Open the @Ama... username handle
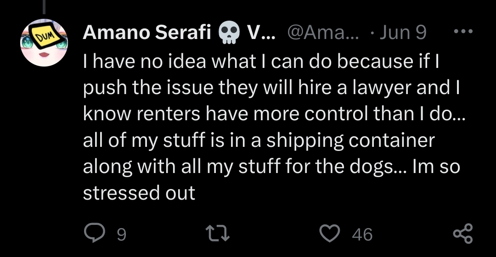496x257 pixels. tap(323, 32)
